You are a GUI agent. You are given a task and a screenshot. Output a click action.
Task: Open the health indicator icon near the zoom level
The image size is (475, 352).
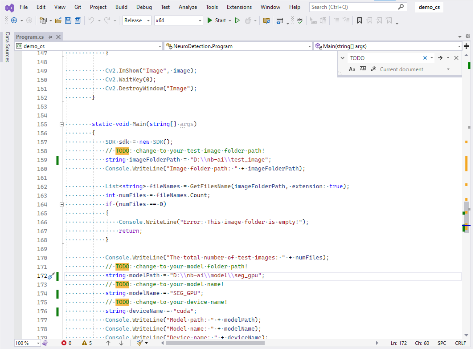point(45,343)
